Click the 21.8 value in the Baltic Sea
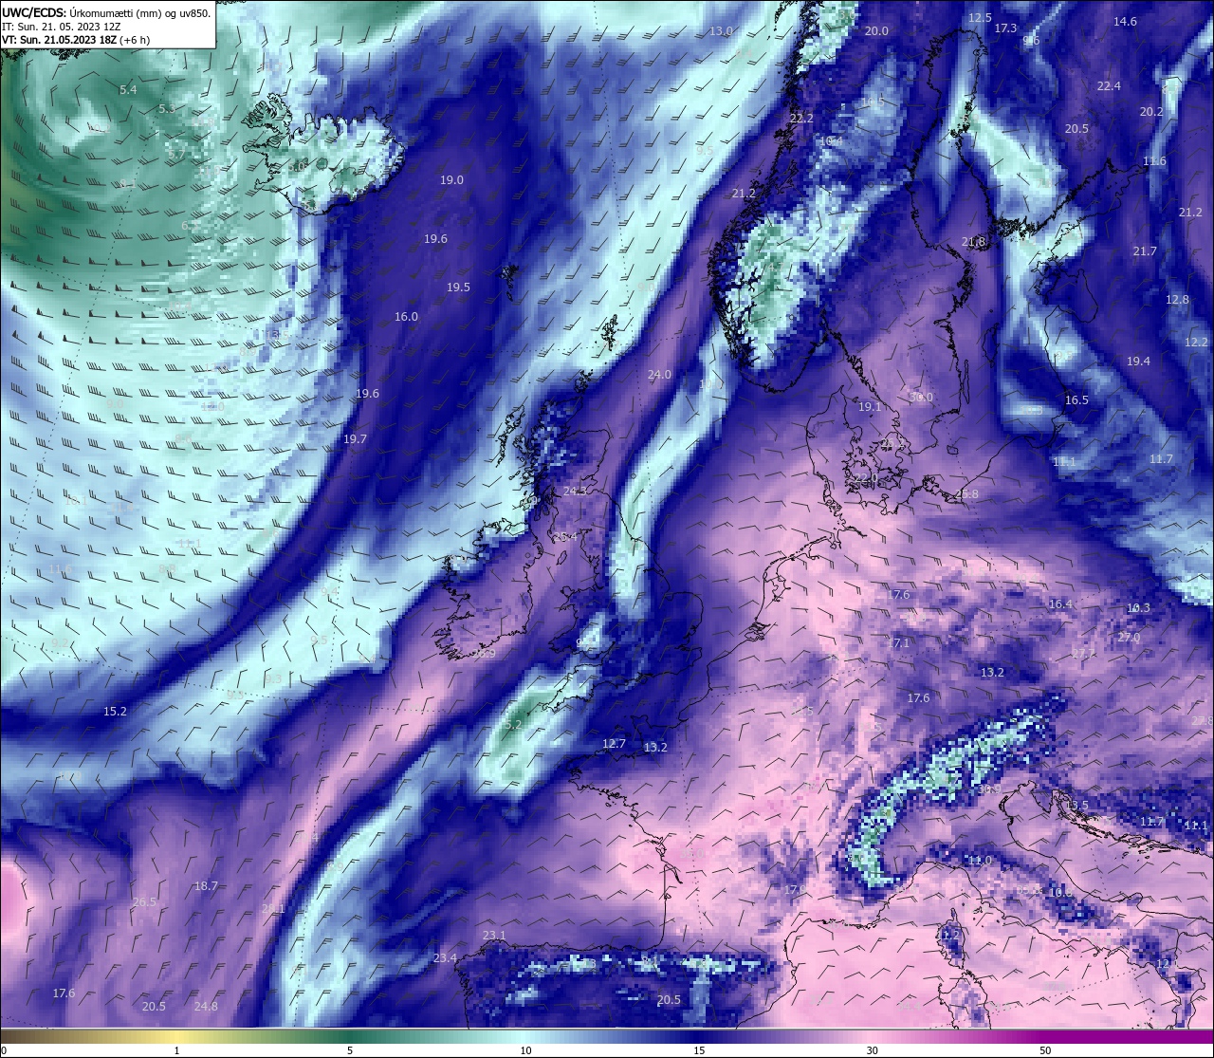The image size is (1214, 1058). (973, 242)
